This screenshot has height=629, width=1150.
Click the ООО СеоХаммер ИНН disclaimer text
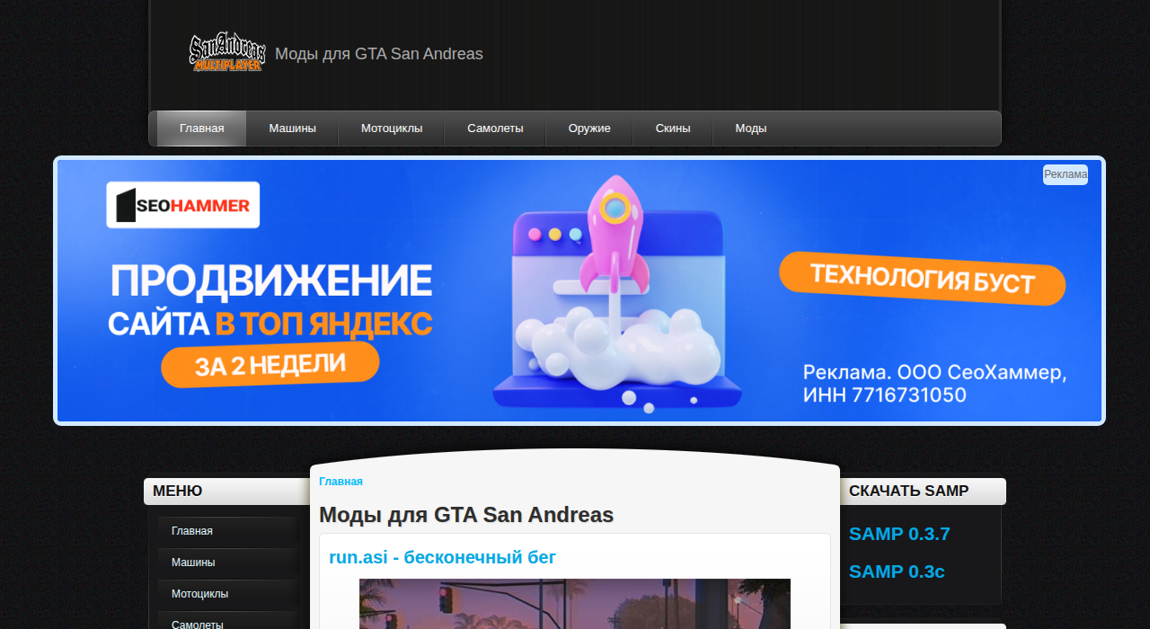(934, 384)
